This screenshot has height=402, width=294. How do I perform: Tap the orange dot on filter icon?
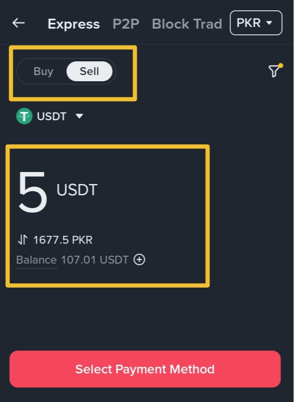click(281, 65)
